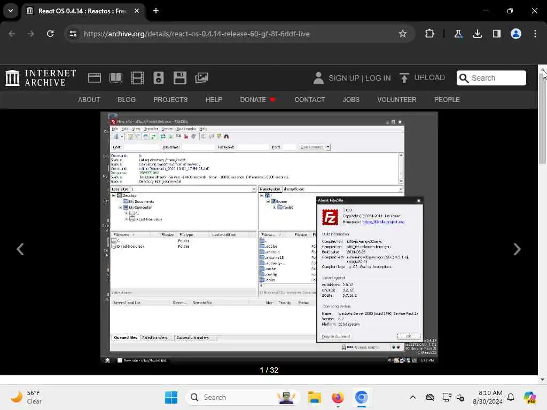Viewport: 547px width, 410px height.
Task: Click the Windows taskbar Search box
Action: tap(243, 397)
